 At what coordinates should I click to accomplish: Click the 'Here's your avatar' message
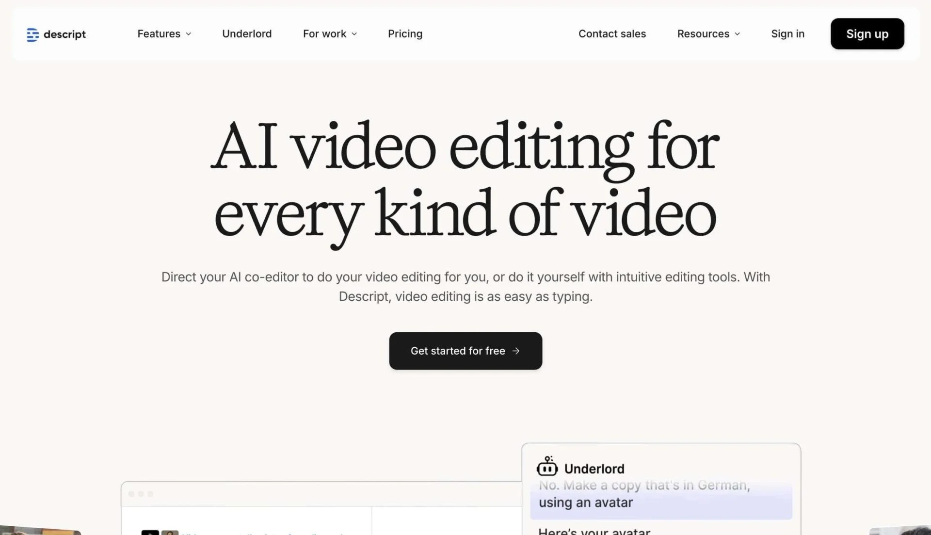(x=594, y=531)
